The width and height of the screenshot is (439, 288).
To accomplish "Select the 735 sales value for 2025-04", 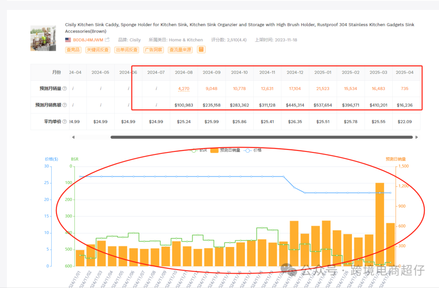I will pos(404,89).
